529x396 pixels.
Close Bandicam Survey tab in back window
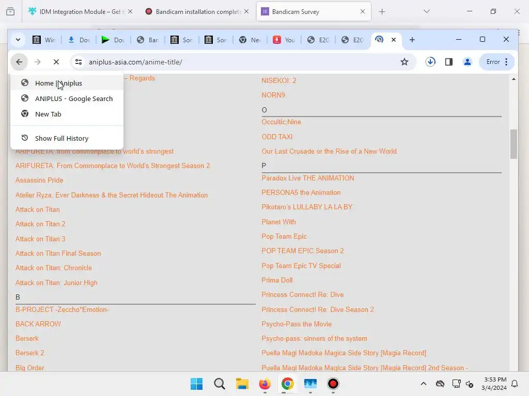(x=362, y=11)
